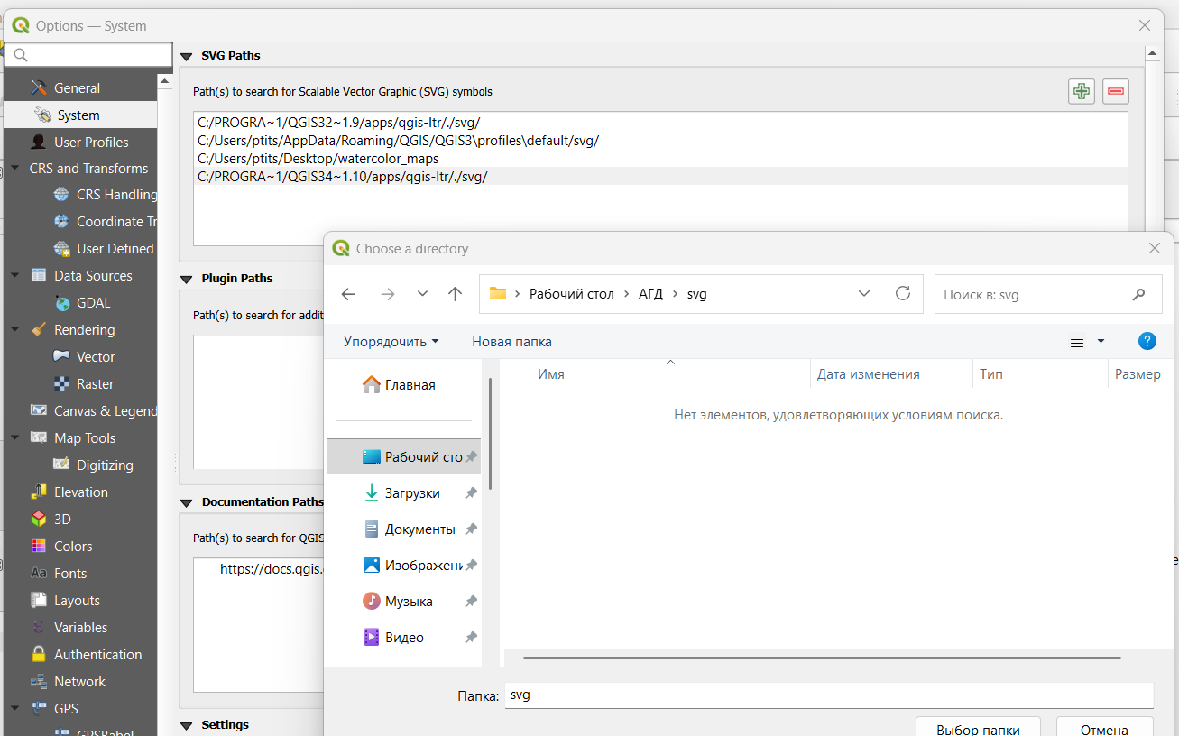Select the QGIS32~1.9 SVG path row
The width and height of the screenshot is (1179, 736).
(661, 123)
